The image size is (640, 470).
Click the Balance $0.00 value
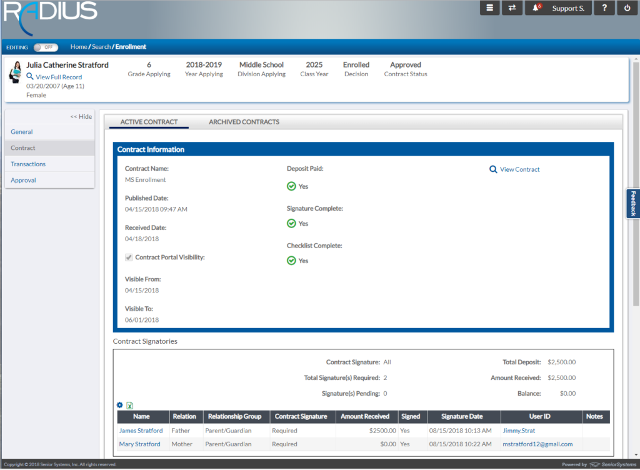coord(567,394)
